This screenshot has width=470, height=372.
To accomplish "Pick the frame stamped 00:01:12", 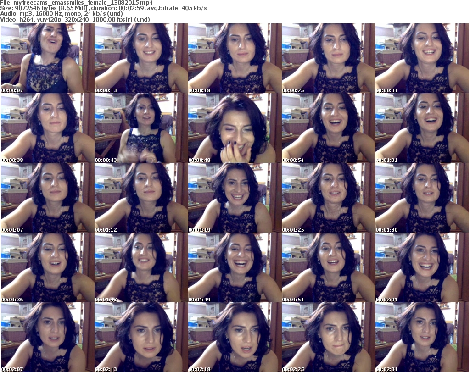I will [141, 198].
